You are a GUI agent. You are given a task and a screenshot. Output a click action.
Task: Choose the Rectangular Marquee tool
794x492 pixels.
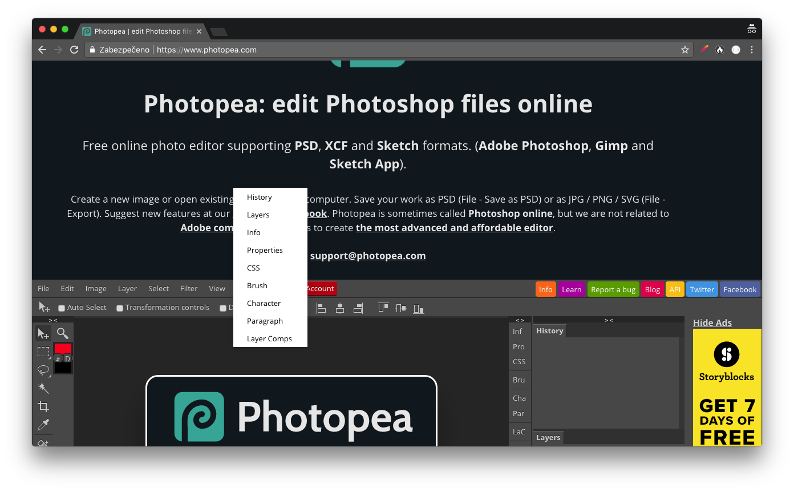click(43, 352)
